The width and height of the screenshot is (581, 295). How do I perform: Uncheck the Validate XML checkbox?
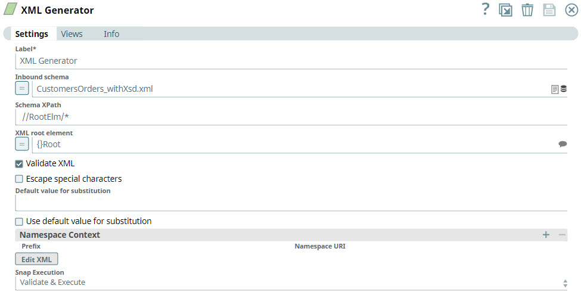pyautogui.click(x=19, y=164)
